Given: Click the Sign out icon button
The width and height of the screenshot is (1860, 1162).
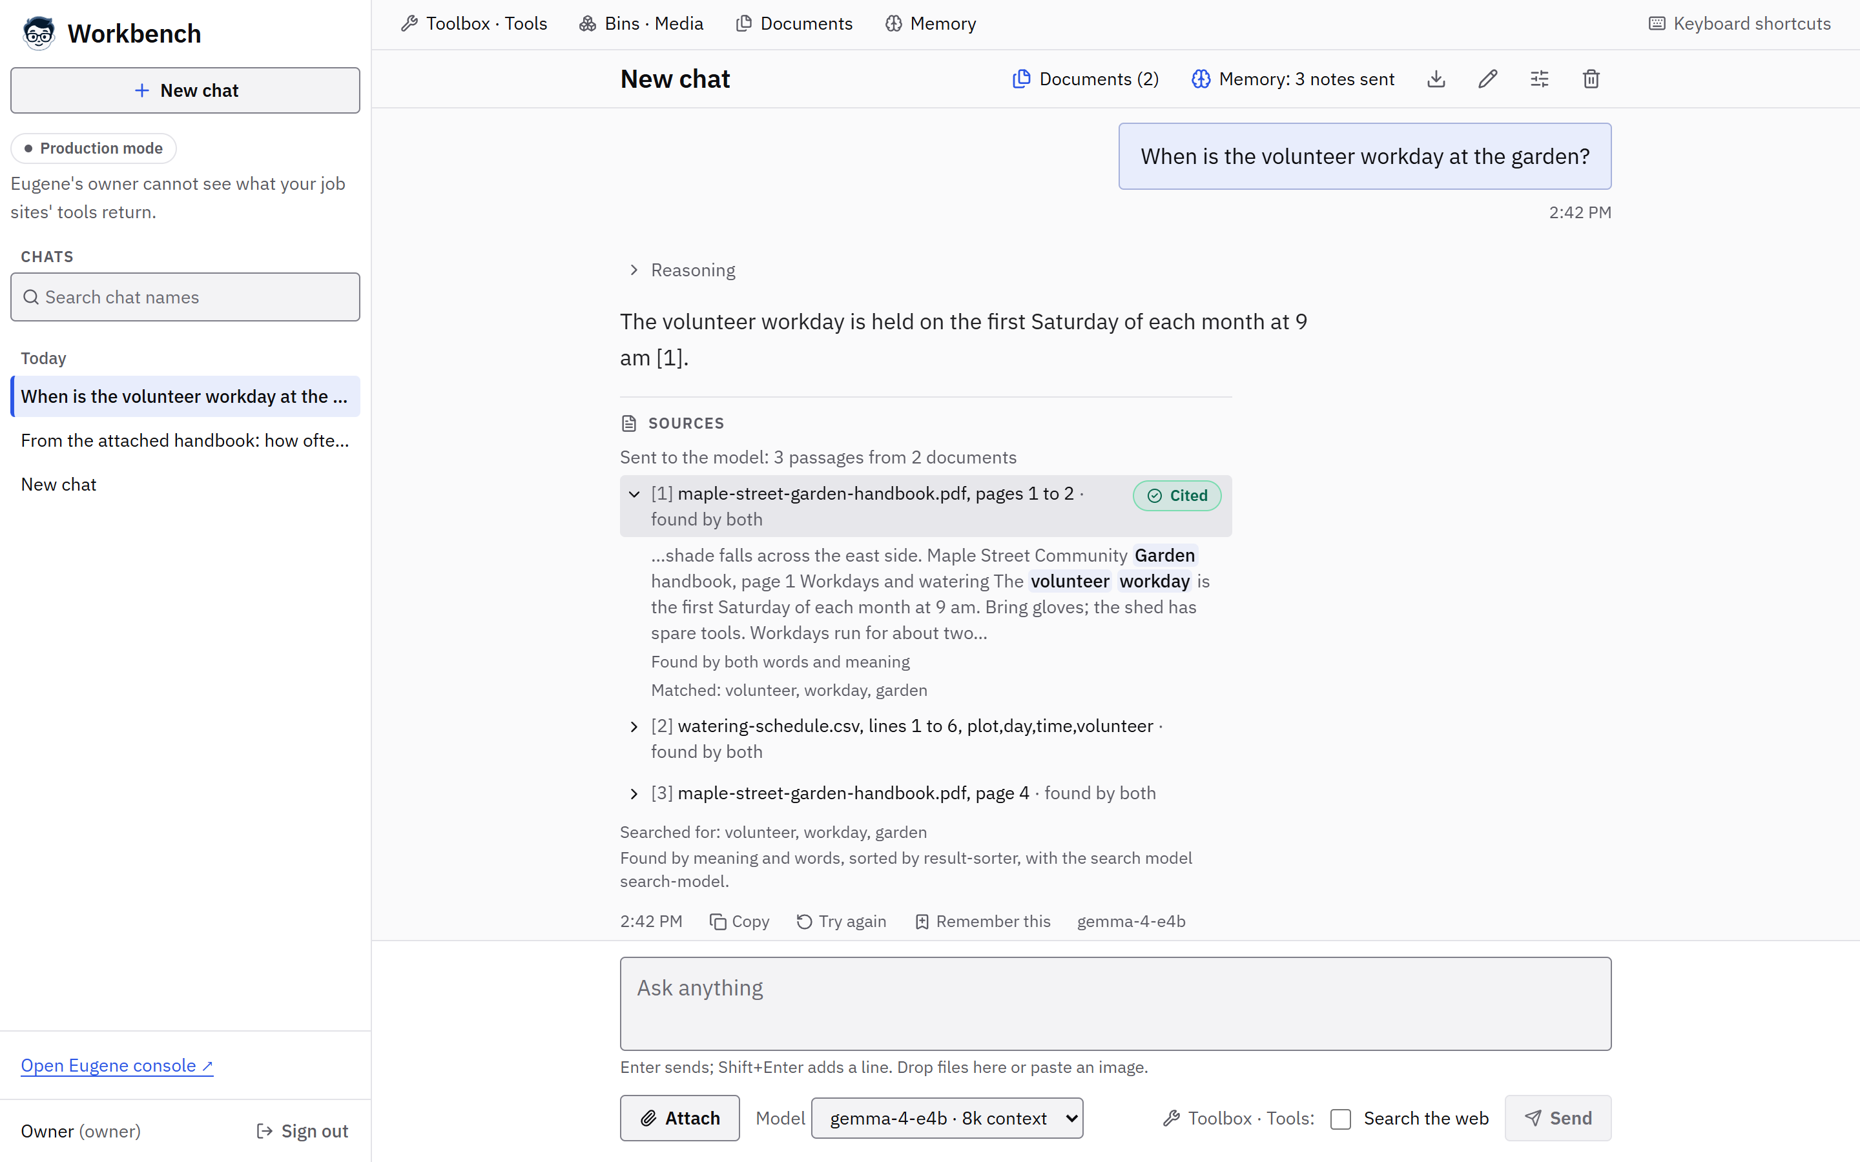Looking at the screenshot, I should click(302, 1130).
